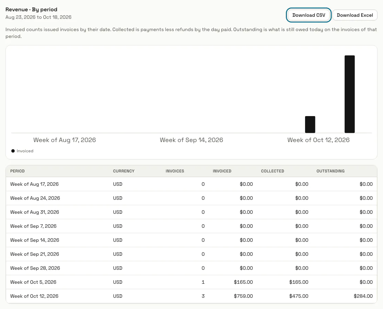Click the 'Revenue · By period' heading

[x=31, y=10]
